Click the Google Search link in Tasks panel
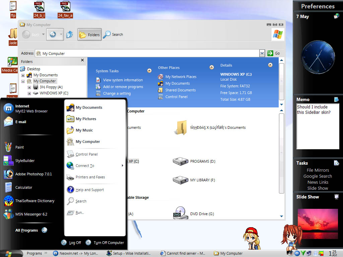The height and width of the screenshot is (257, 343). coord(318,176)
